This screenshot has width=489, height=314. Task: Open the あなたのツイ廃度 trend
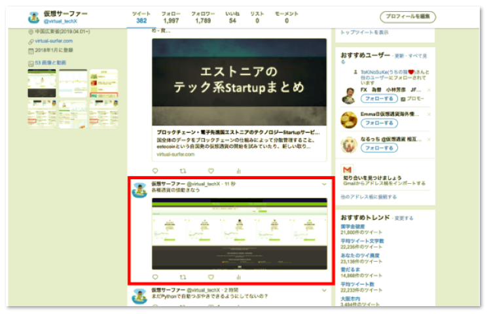tap(360, 255)
